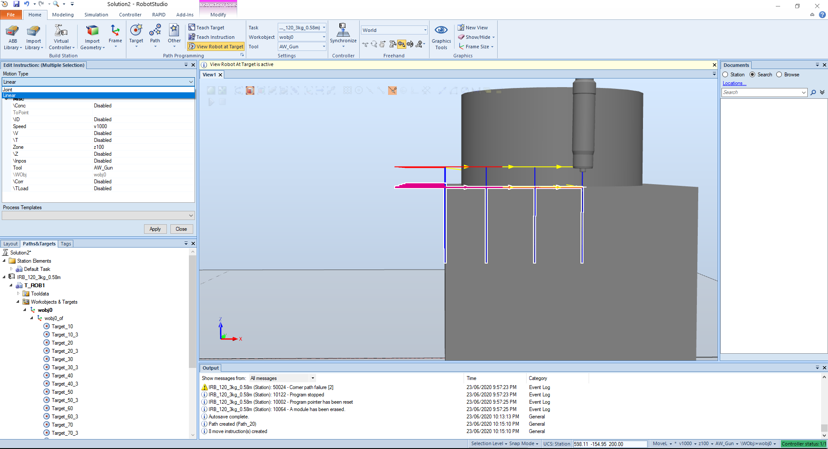Select the Station radio button
The image size is (828, 449).
pos(725,75)
